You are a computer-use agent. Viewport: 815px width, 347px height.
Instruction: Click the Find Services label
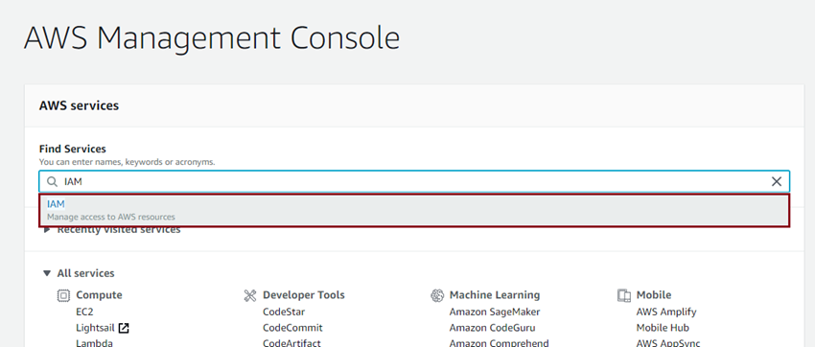point(73,150)
